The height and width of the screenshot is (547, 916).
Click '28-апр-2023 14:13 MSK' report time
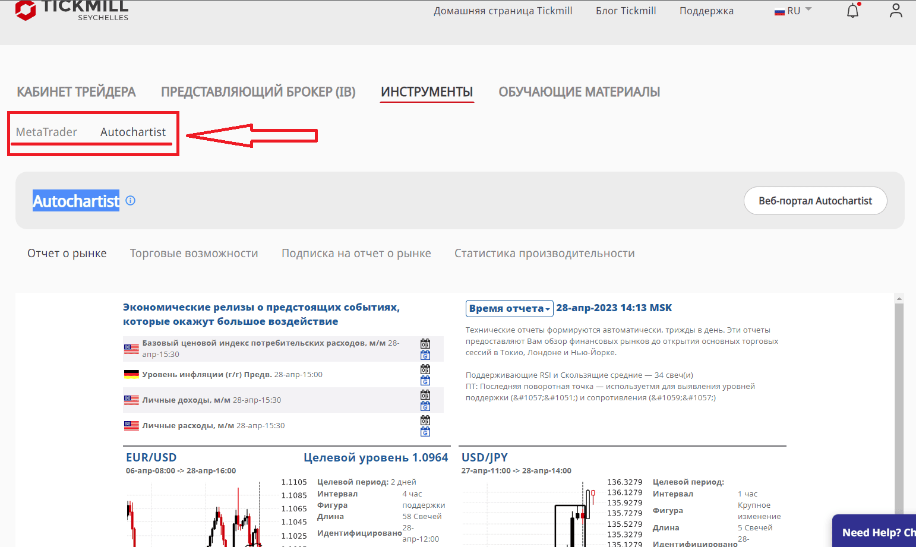[614, 308]
